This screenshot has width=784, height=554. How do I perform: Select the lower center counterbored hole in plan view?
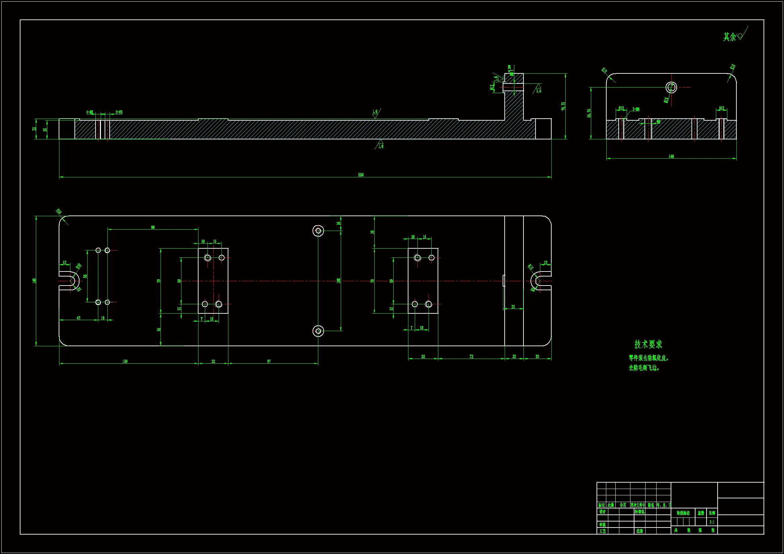[318, 331]
